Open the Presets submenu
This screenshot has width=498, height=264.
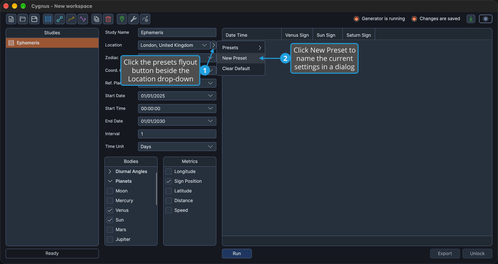click(241, 48)
